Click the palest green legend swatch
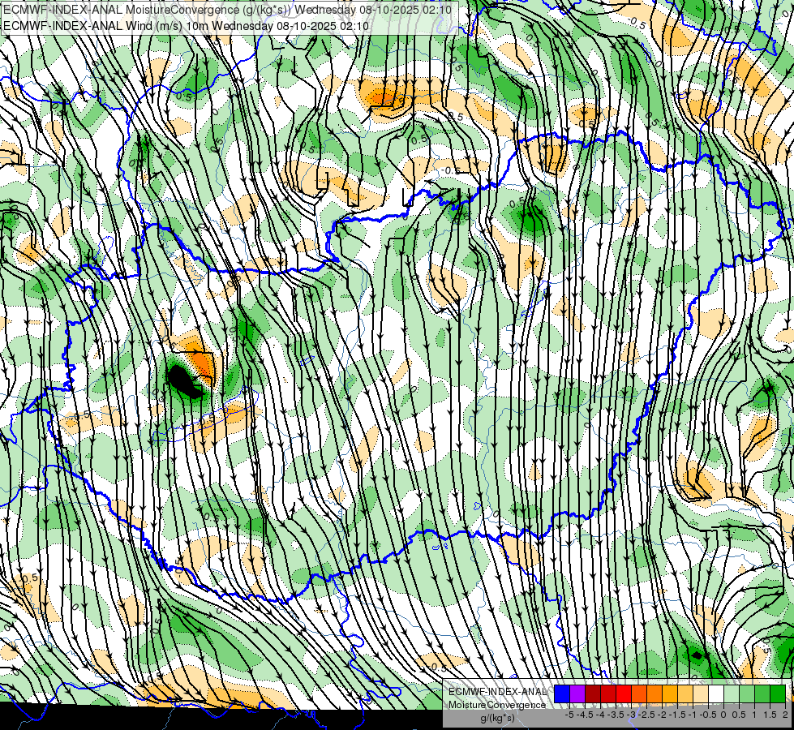This screenshot has height=730, width=794. point(732,693)
